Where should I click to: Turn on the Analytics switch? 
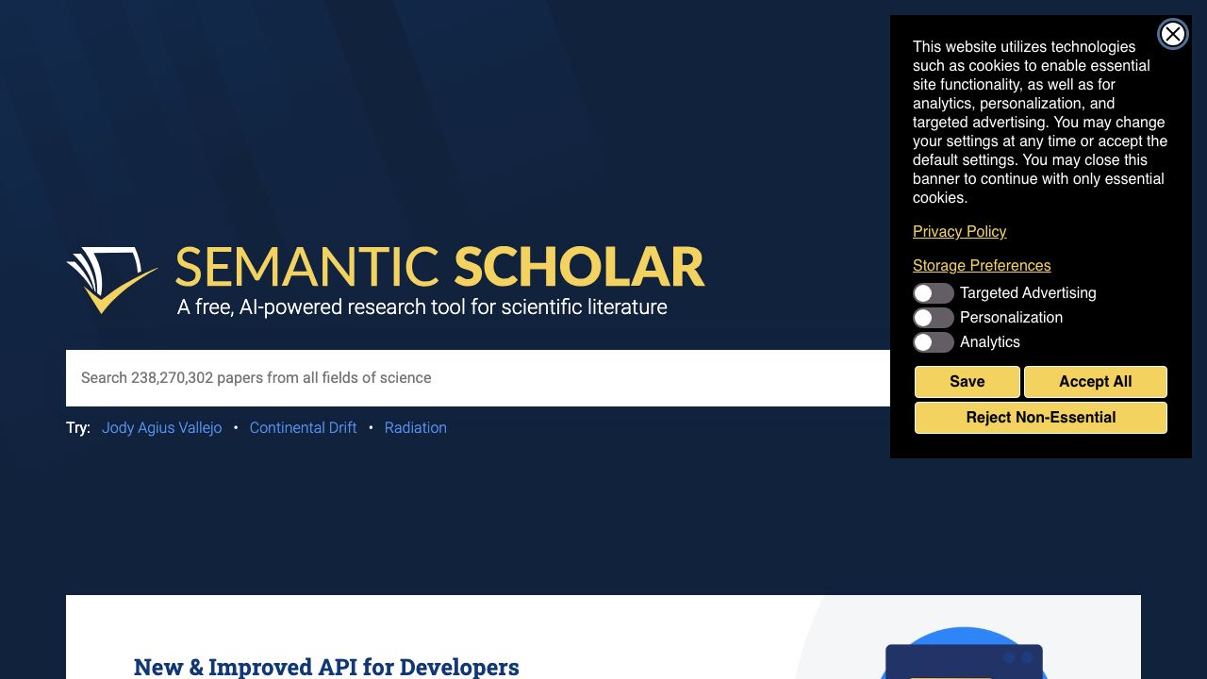[x=934, y=342]
